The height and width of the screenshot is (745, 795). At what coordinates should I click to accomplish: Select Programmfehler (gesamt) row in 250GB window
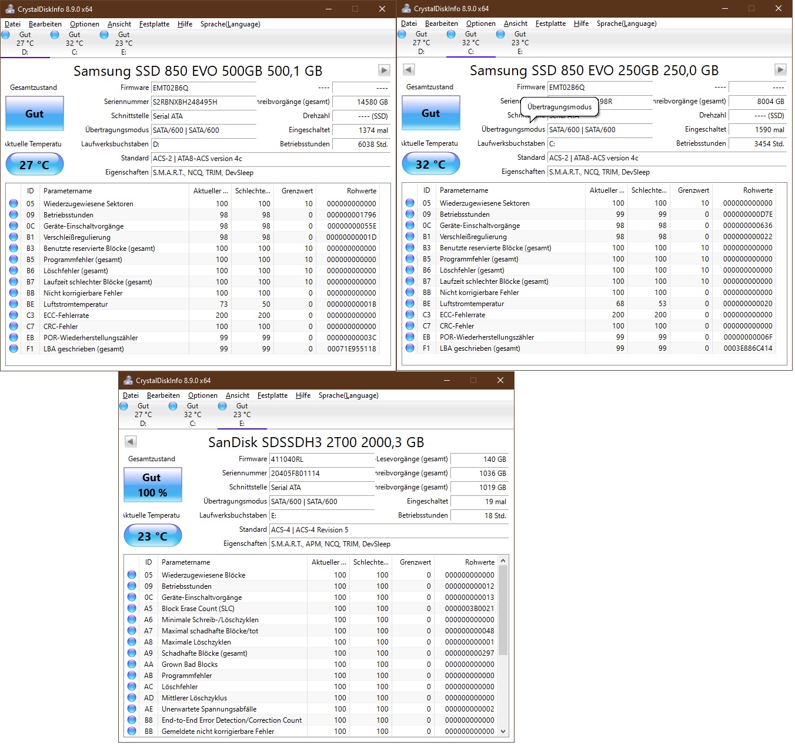pos(589,259)
